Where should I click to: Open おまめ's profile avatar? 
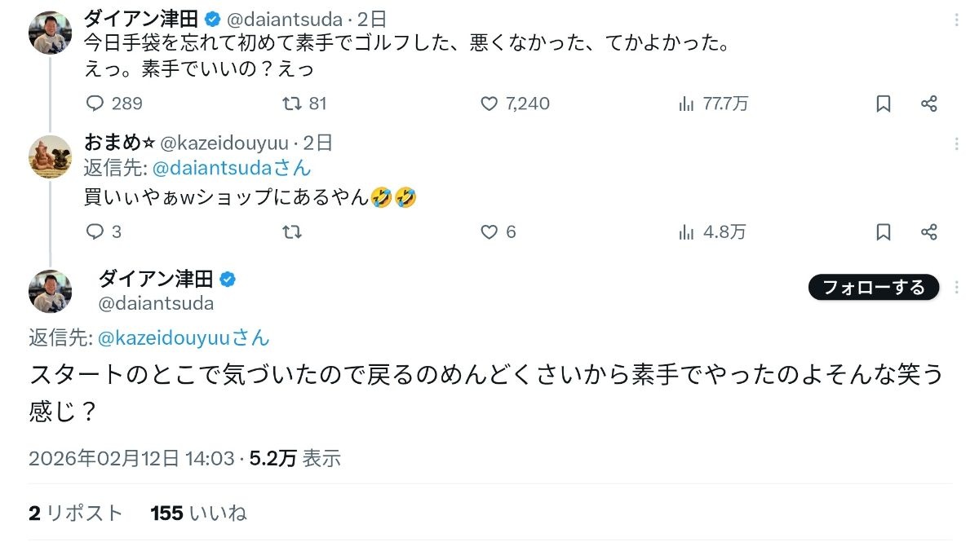(51, 157)
